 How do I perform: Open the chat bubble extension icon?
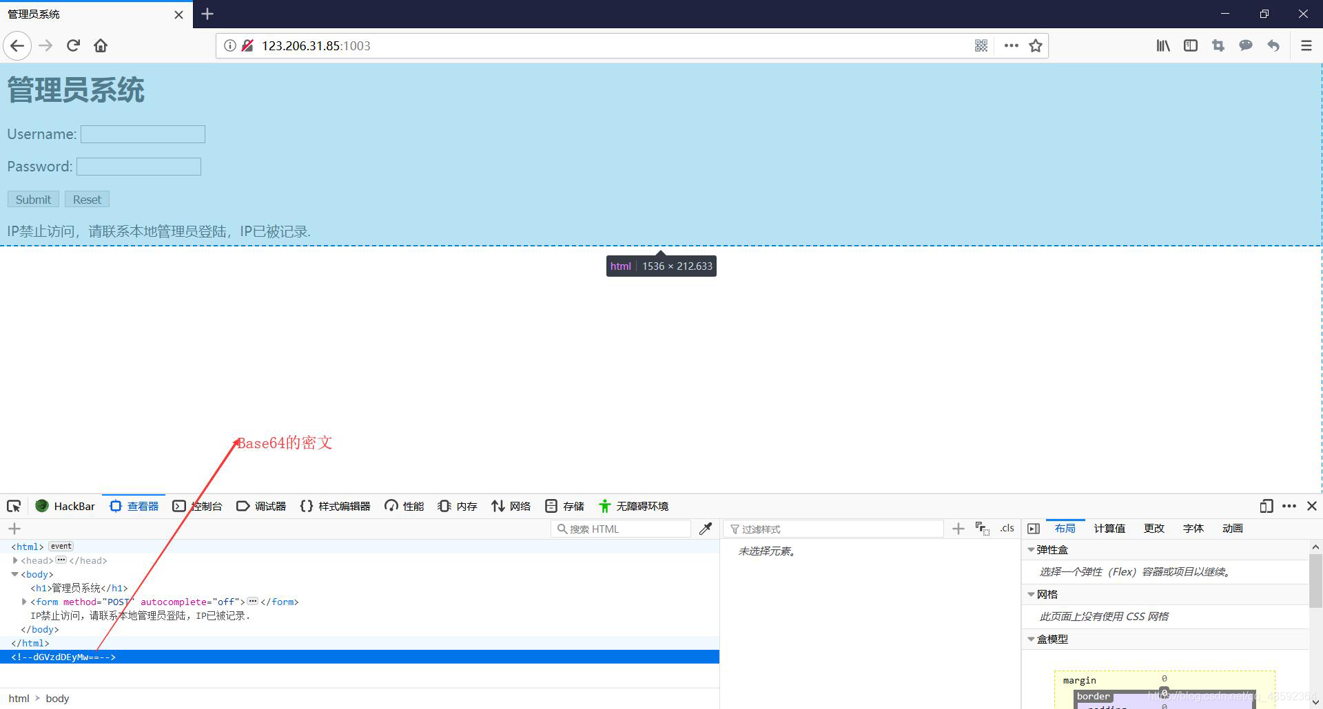(1246, 45)
